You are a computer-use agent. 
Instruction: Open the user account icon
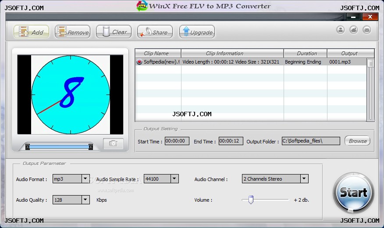(x=341, y=30)
